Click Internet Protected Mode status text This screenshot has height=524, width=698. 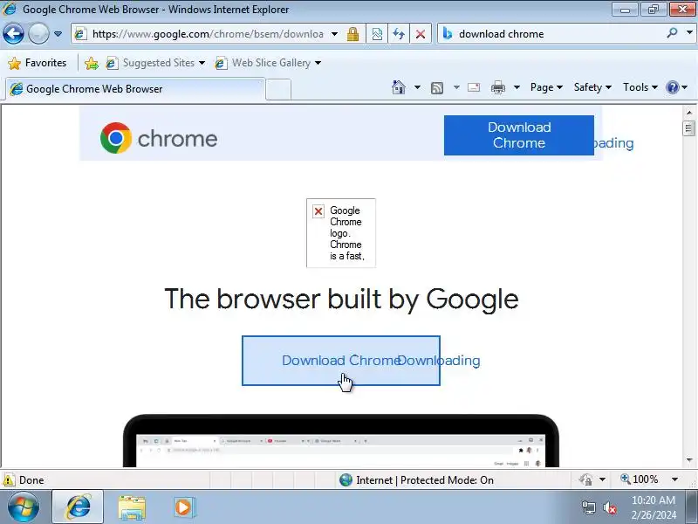click(x=425, y=479)
